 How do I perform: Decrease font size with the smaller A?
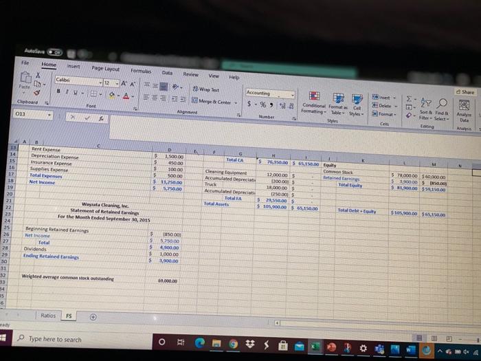133,84
